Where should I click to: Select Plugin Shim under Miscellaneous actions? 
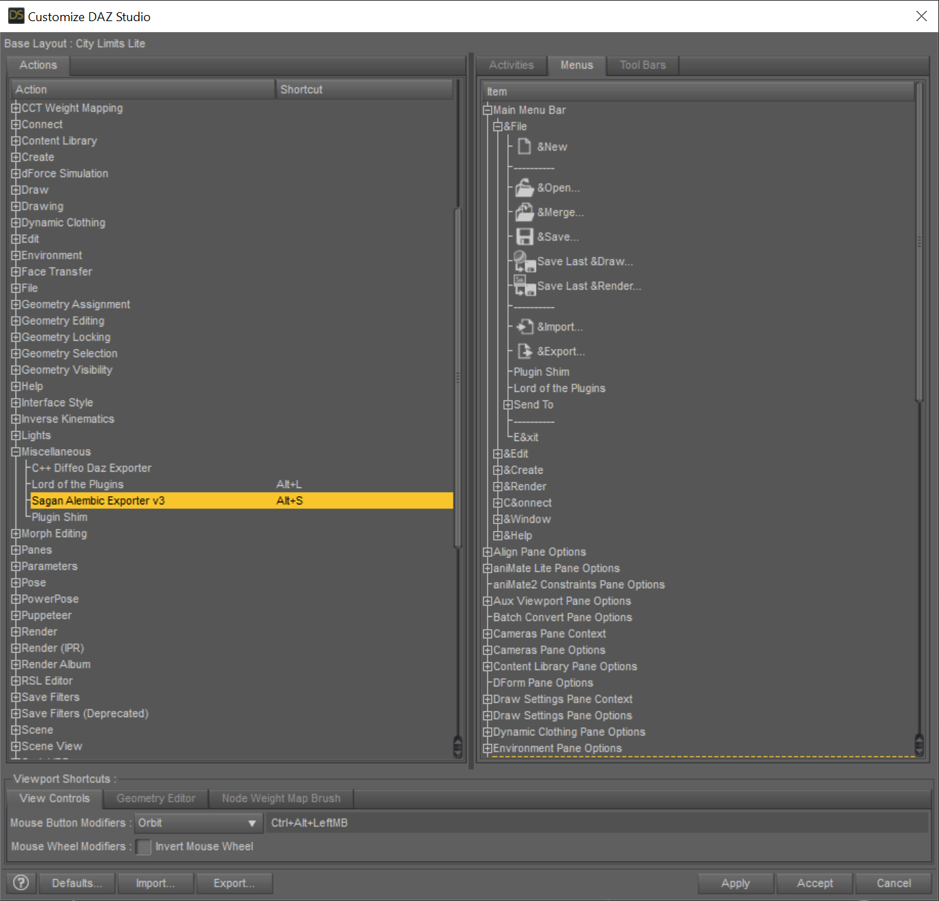pyautogui.click(x=59, y=517)
